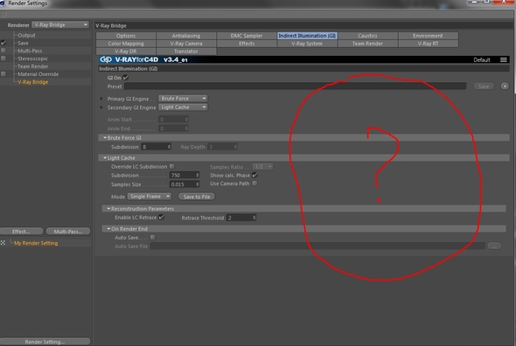Collapse the Reconstruction Parameters section
The image size is (516, 346).
(108, 209)
